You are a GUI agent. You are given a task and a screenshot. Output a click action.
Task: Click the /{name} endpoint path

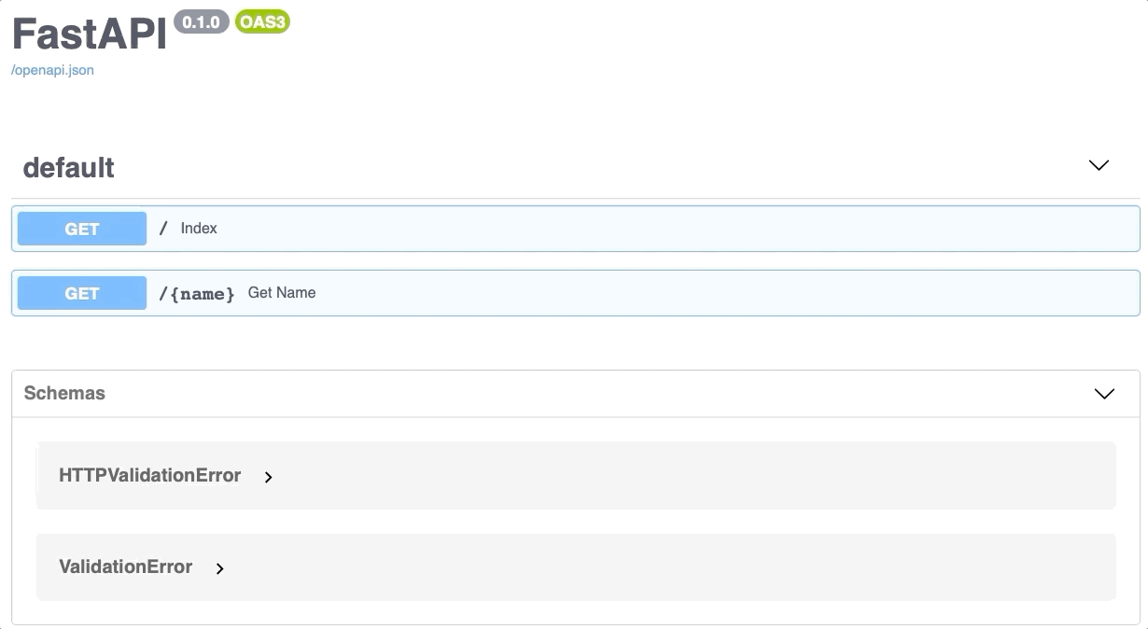coord(196,294)
